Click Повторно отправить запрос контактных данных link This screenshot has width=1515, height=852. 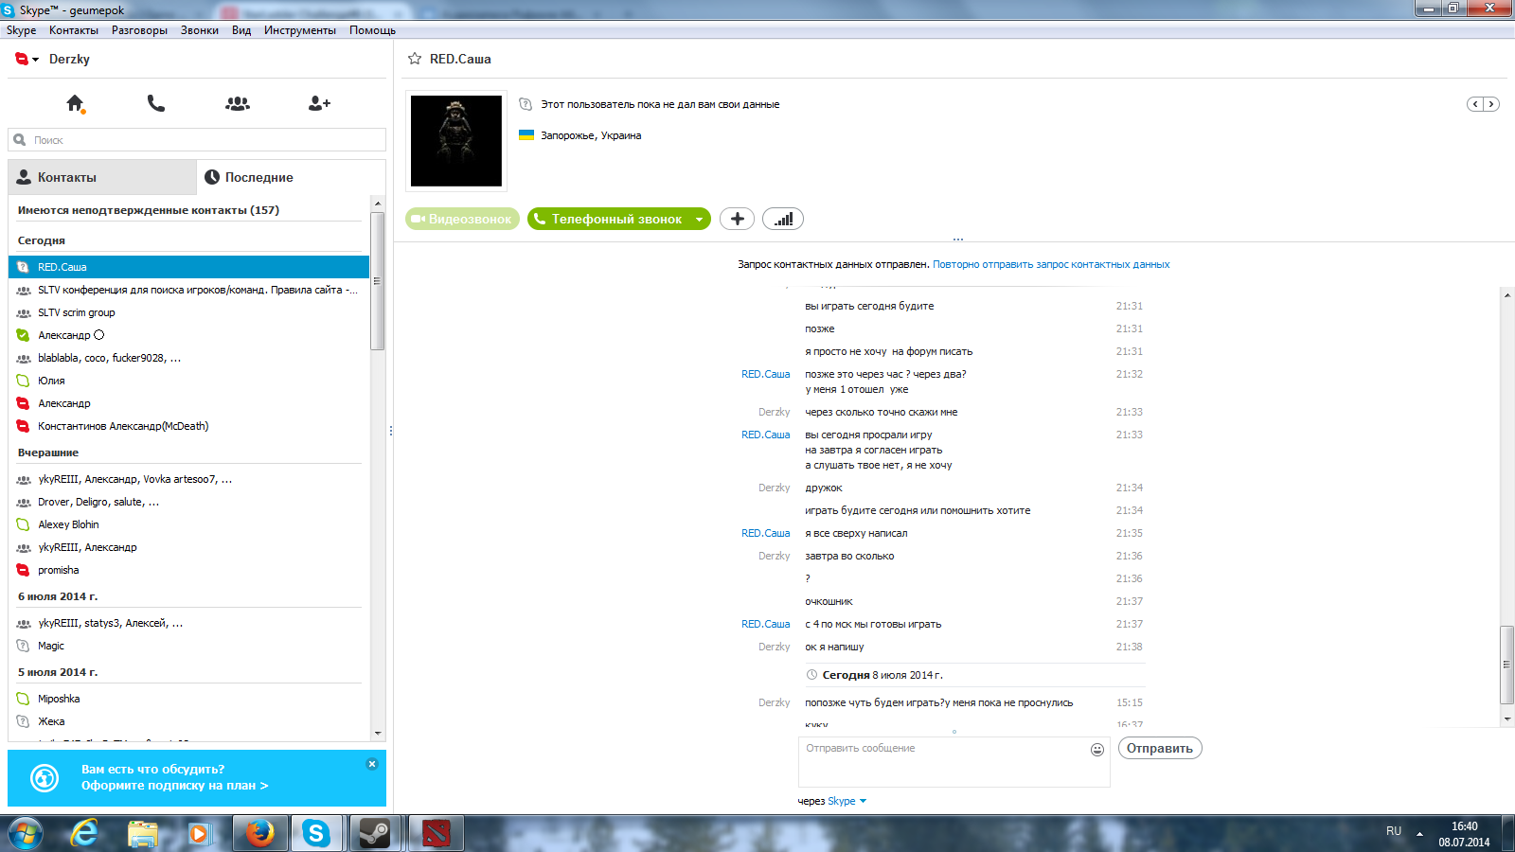pos(1051,264)
